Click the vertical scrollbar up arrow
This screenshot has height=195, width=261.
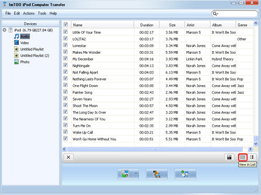point(256,23)
